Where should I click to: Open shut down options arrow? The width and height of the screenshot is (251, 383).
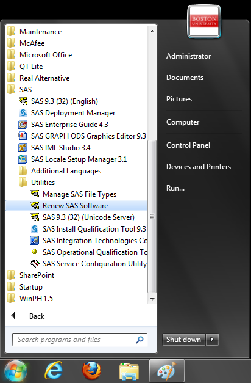click(x=212, y=340)
